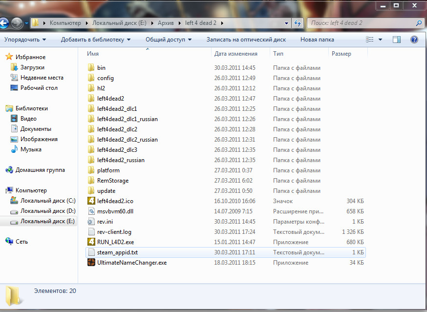Select the RemStorage folder icon
The image size is (427, 312).
click(x=91, y=181)
